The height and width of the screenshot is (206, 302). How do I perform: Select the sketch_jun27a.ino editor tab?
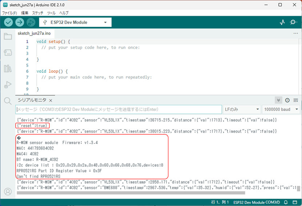pos(34,33)
